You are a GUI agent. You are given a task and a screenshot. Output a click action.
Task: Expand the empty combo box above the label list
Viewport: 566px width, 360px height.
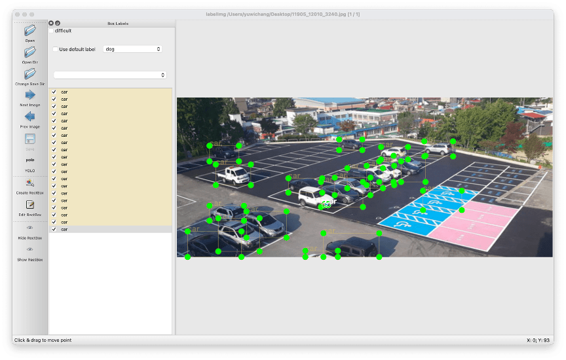tap(110, 75)
